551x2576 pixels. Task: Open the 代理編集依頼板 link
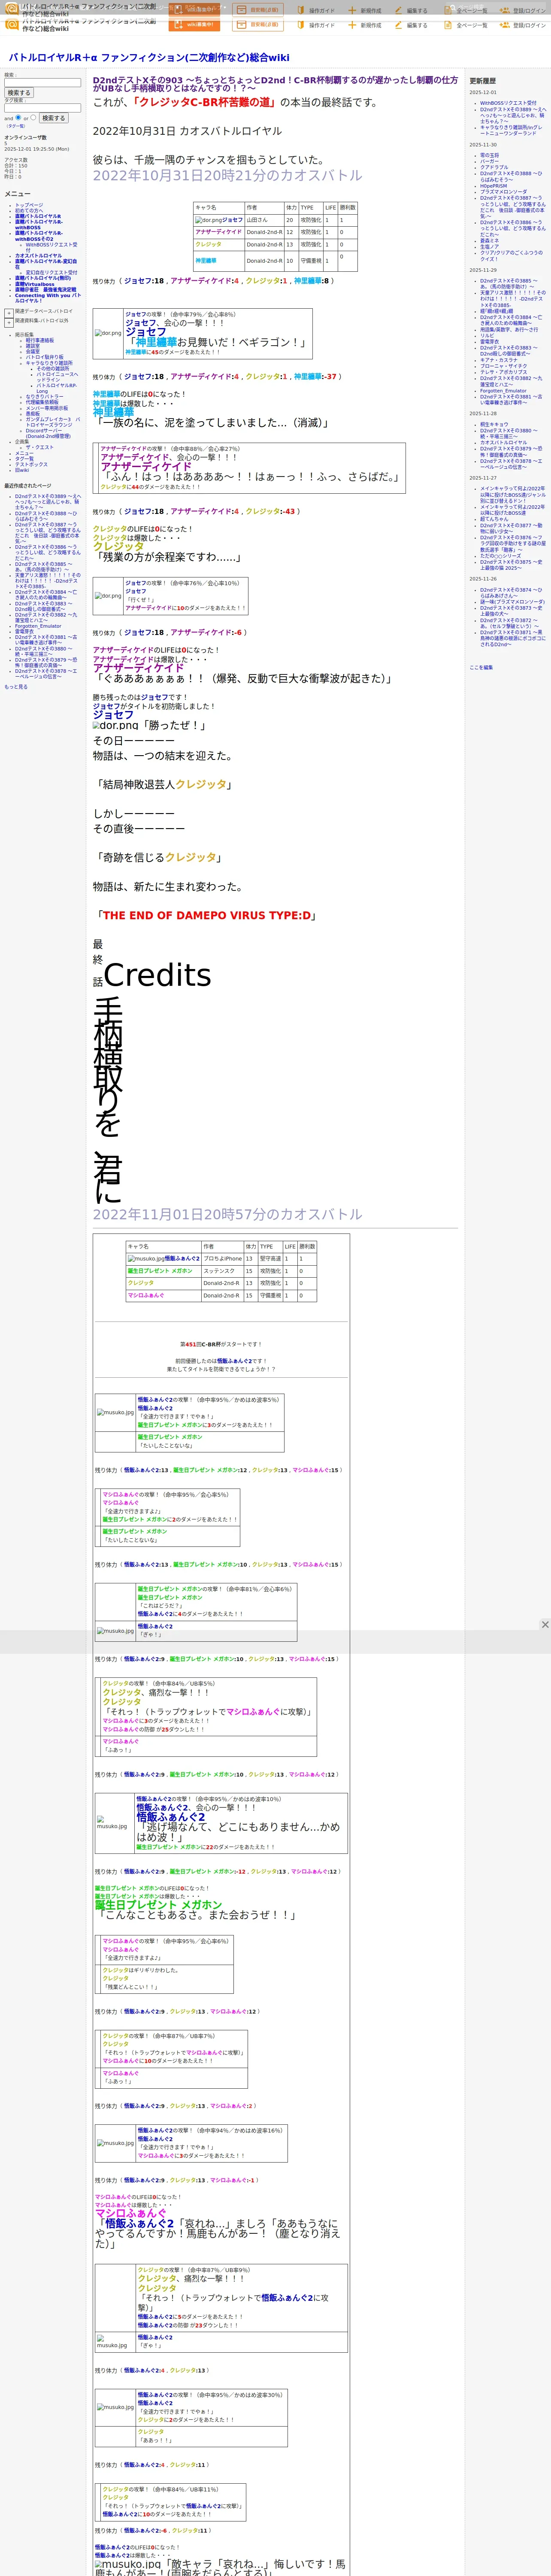click(x=42, y=403)
